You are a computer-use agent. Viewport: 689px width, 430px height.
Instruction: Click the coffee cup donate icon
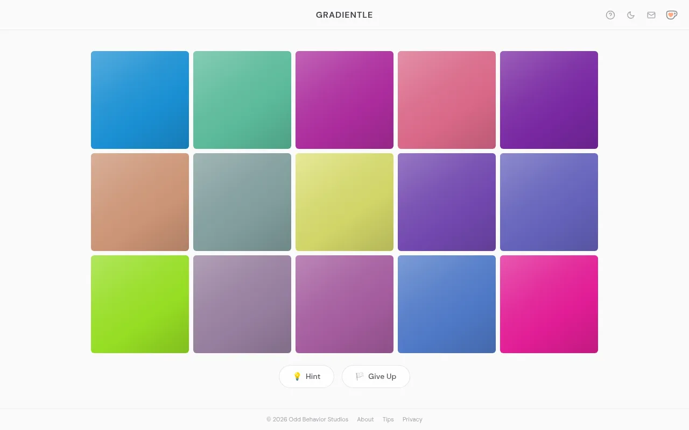point(671,15)
